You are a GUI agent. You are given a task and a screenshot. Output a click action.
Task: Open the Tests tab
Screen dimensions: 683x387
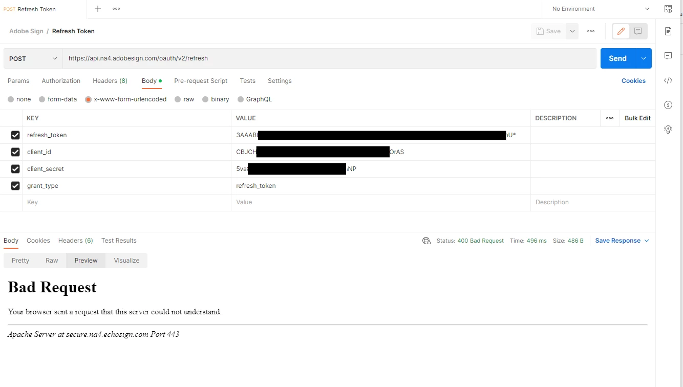(247, 81)
